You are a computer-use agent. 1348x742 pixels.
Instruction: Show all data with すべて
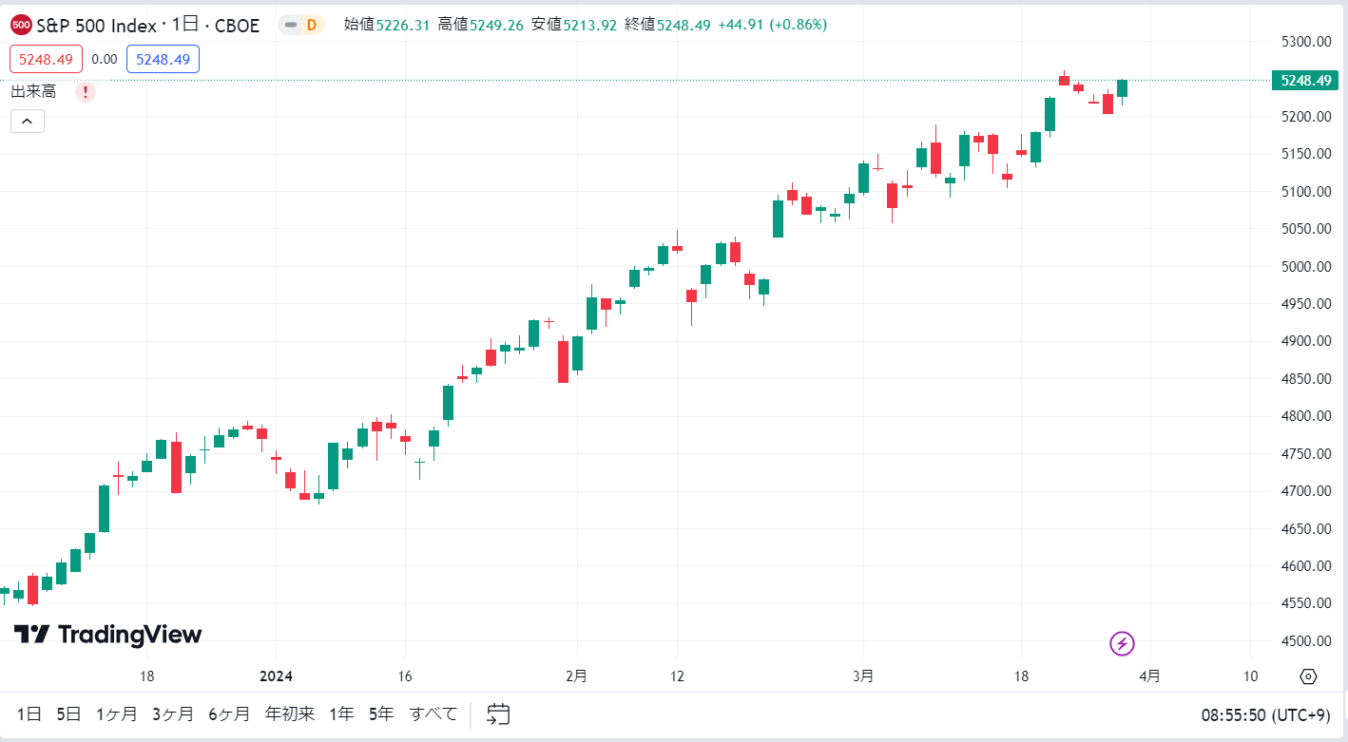coord(433,714)
